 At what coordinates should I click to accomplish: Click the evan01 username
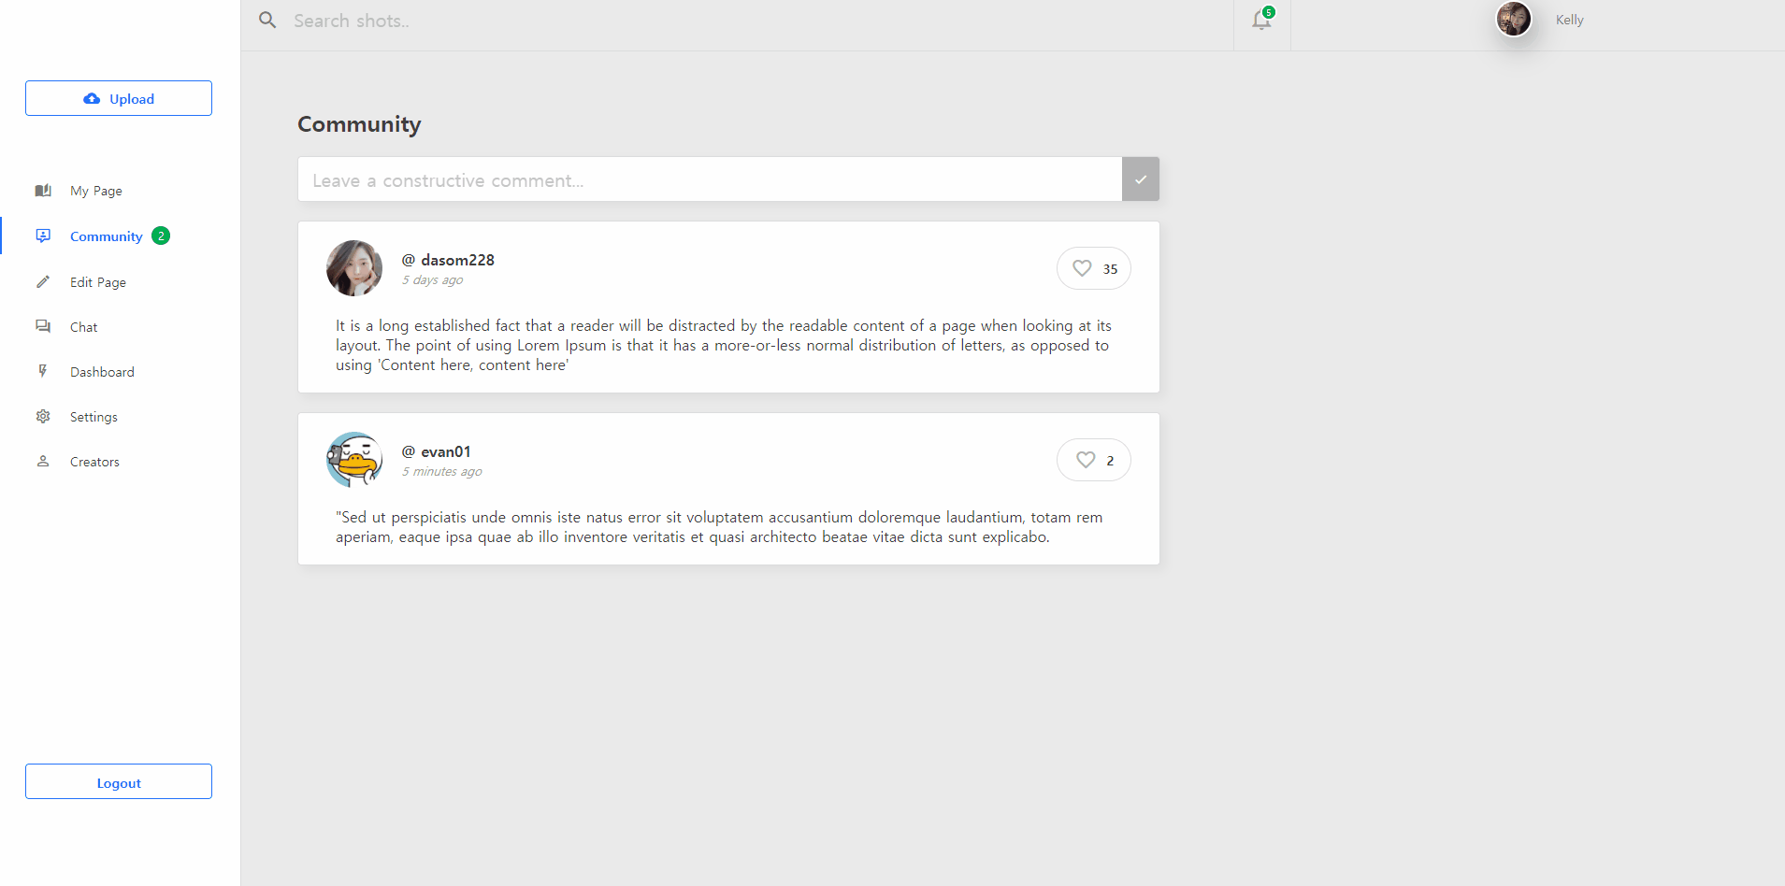[x=437, y=451]
